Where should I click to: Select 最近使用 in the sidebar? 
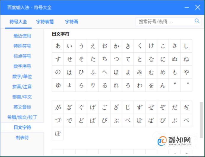click(22, 36)
